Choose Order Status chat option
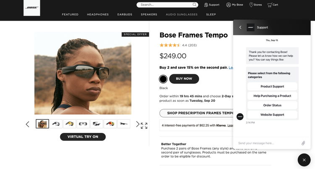This screenshot has width=315, height=169. [272, 105]
